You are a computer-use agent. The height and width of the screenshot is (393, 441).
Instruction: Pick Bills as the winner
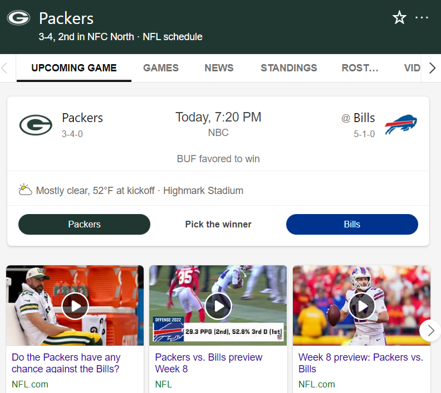point(352,224)
